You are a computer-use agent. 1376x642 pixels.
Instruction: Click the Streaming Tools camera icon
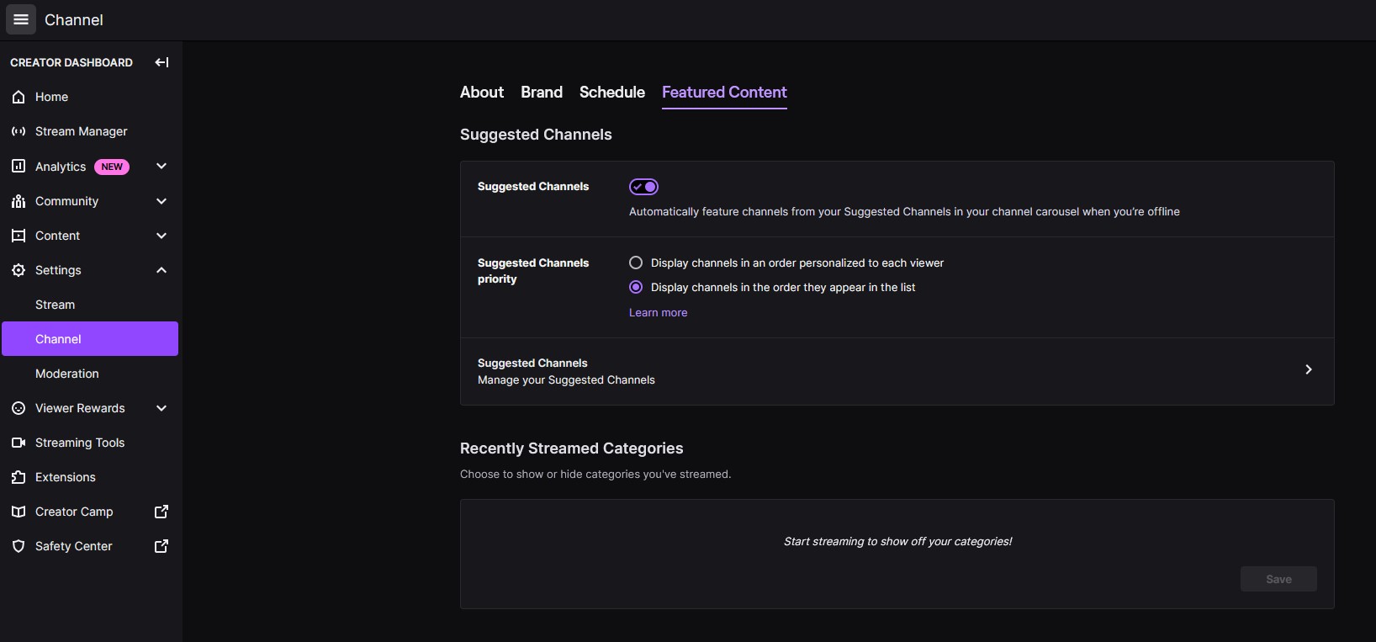(x=19, y=443)
